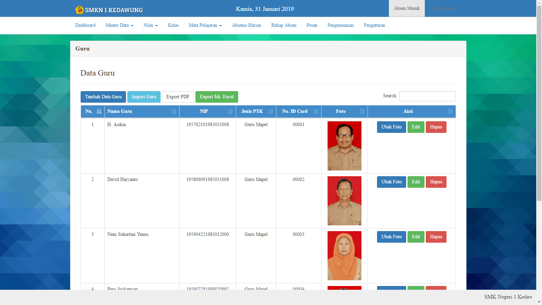Image resolution: width=542 pixels, height=305 pixels.
Task: Click the Data Guru heading
Action: [x=98, y=73]
